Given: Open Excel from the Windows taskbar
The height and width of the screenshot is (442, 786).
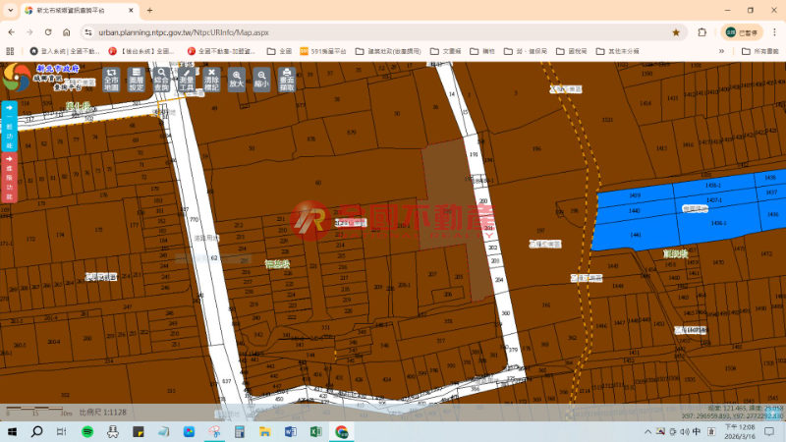Looking at the screenshot, I should tap(315, 431).
